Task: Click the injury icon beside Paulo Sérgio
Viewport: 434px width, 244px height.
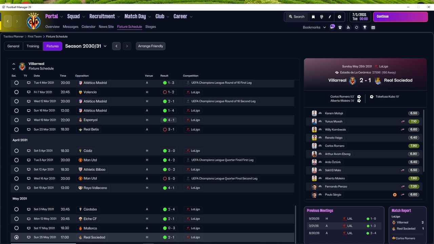Action: (395, 195)
